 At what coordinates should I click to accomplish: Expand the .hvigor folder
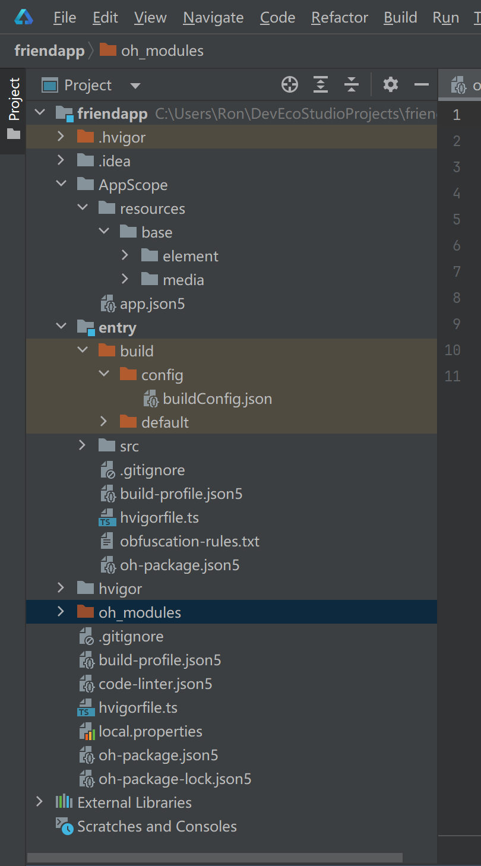coord(61,137)
